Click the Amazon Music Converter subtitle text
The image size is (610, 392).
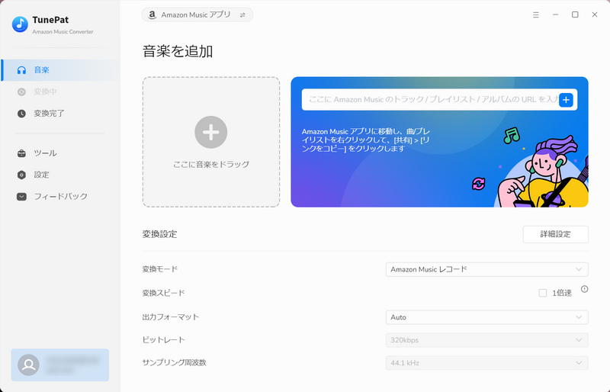point(63,32)
